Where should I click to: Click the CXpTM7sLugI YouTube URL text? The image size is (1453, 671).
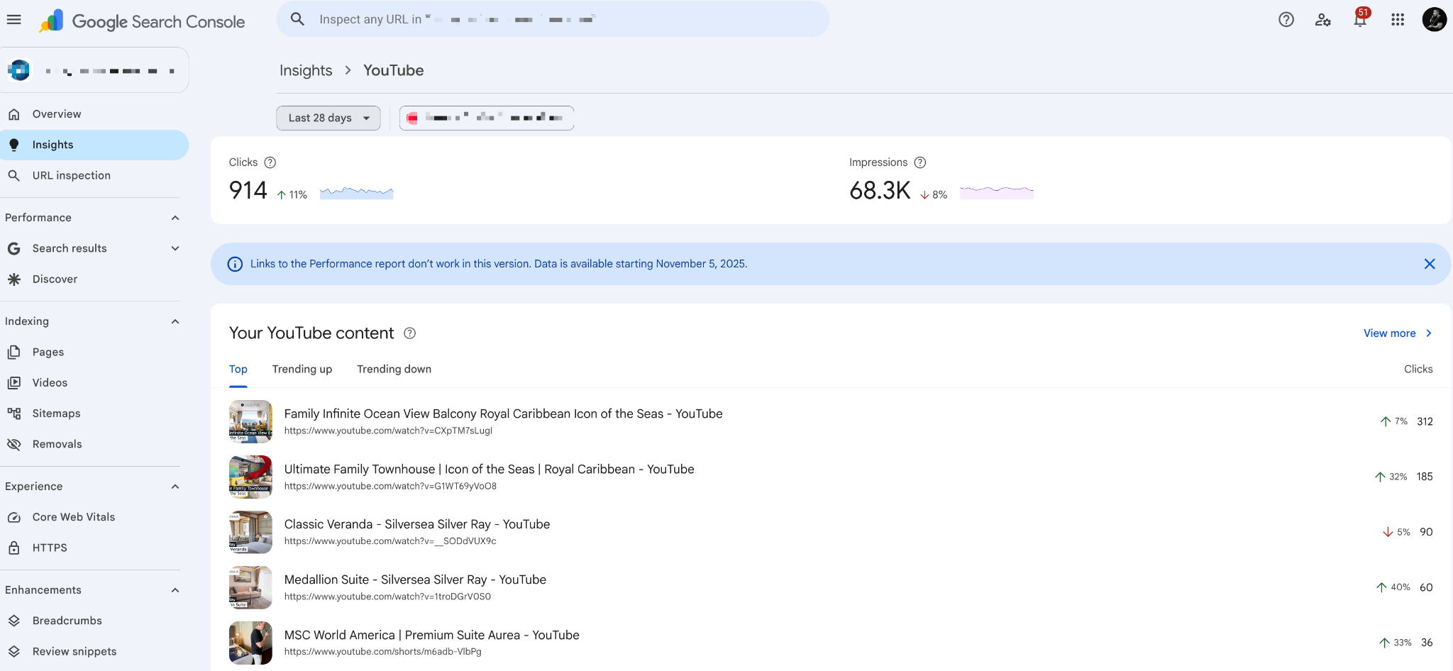tap(388, 431)
